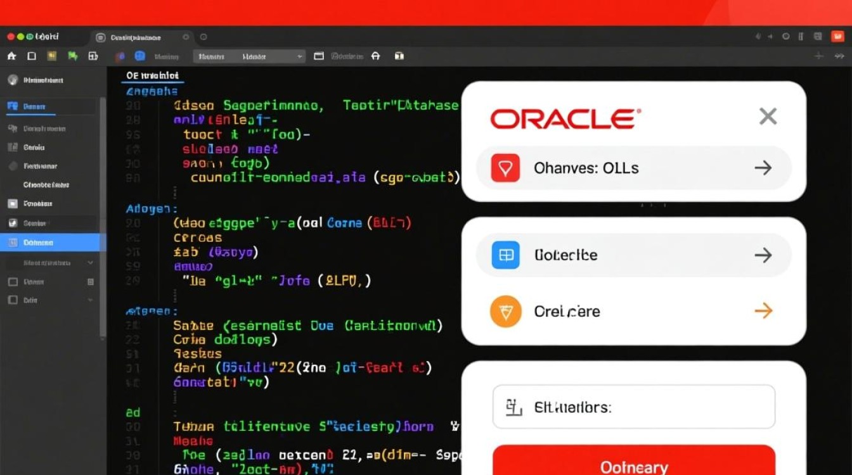Click the home icon in the toolbar
This screenshot has width=852, height=475.
(11, 56)
